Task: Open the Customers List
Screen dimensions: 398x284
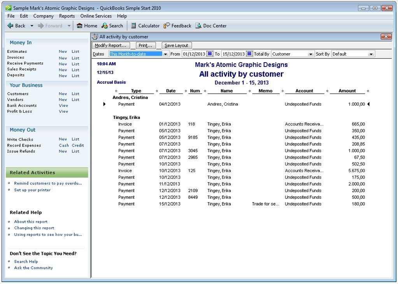Action: (x=75, y=94)
